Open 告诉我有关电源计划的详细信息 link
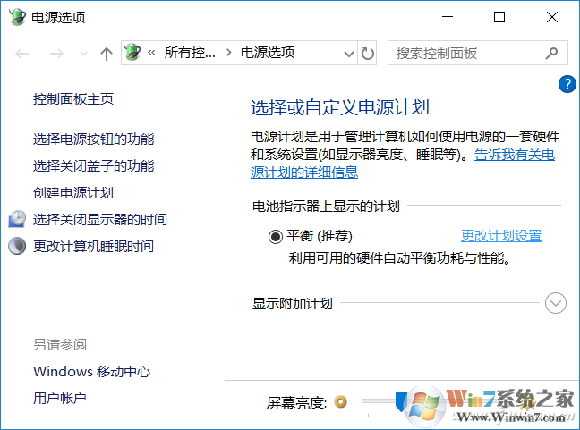This screenshot has width=580, height=430. (x=403, y=164)
